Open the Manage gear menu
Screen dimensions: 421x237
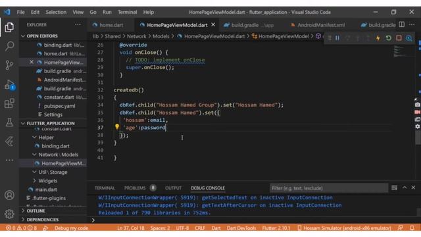coord(9,214)
